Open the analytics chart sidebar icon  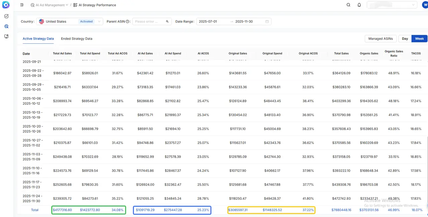click(x=6, y=16)
